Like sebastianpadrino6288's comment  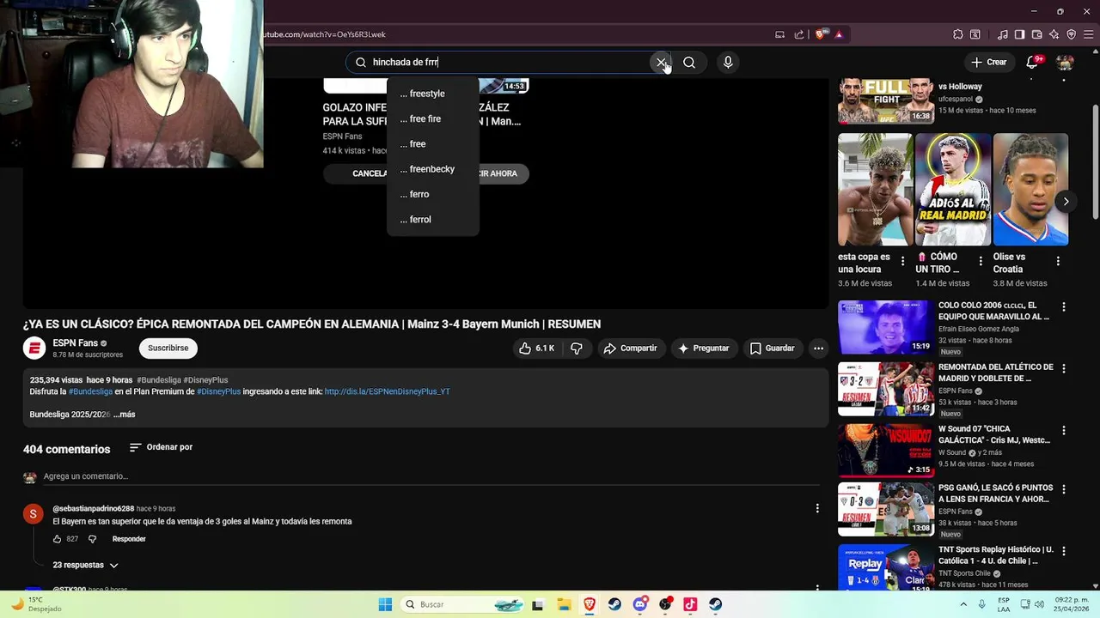[x=57, y=539]
